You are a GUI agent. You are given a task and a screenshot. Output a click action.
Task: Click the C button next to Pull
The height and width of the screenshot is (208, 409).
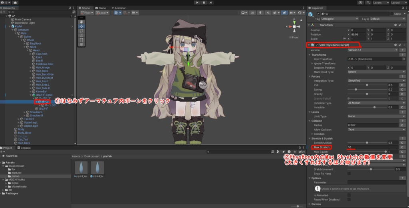point(402,85)
